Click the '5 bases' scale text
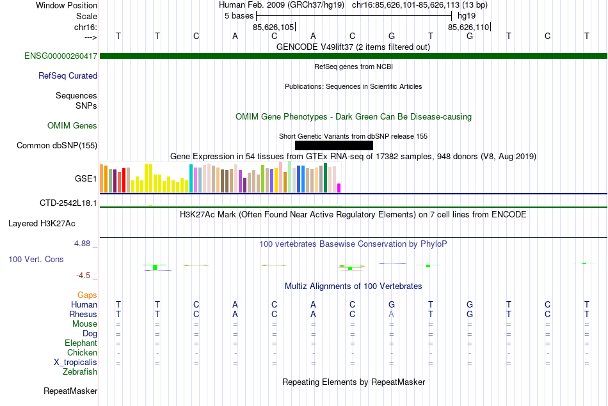 tap(239, 16)
